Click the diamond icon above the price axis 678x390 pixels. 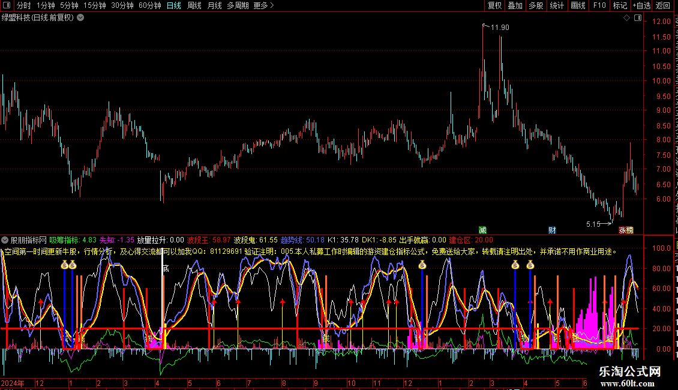tap(626, 18)
